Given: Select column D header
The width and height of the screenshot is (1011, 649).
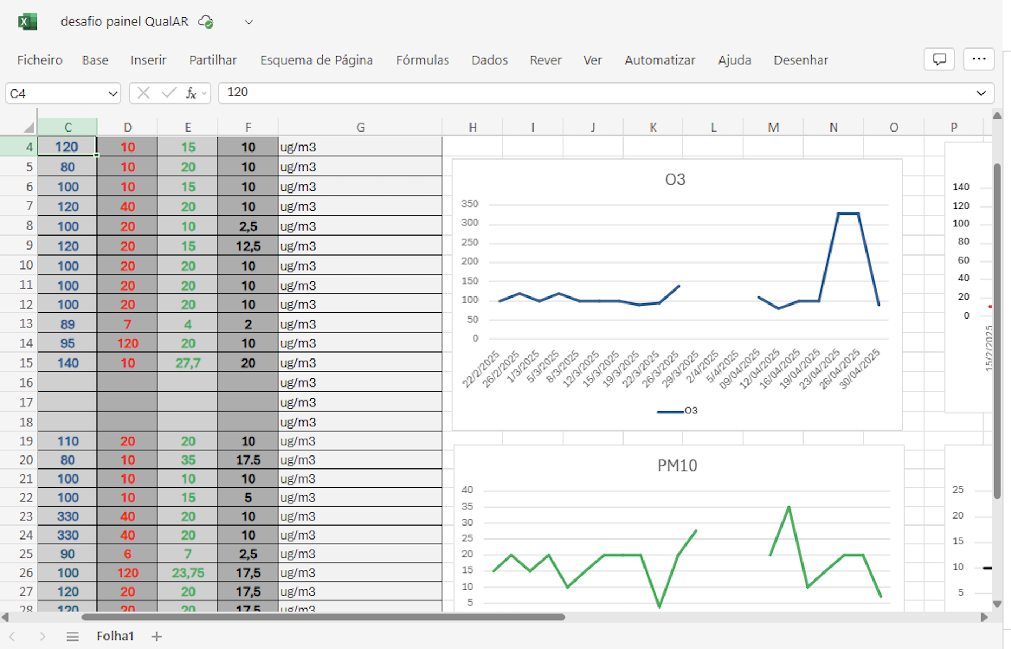Looking at the screenshot, I should point(128,127).
